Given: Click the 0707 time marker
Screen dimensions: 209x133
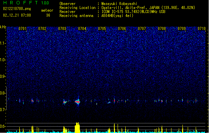Looking at the screenshot, I should pos(142,29).
